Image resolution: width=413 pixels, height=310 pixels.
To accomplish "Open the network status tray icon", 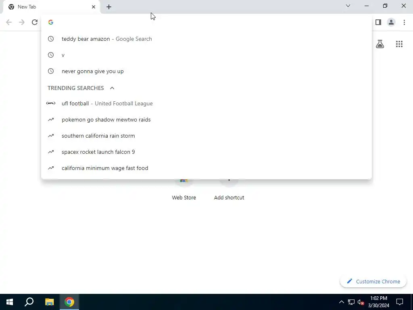I will click(351, 302).
